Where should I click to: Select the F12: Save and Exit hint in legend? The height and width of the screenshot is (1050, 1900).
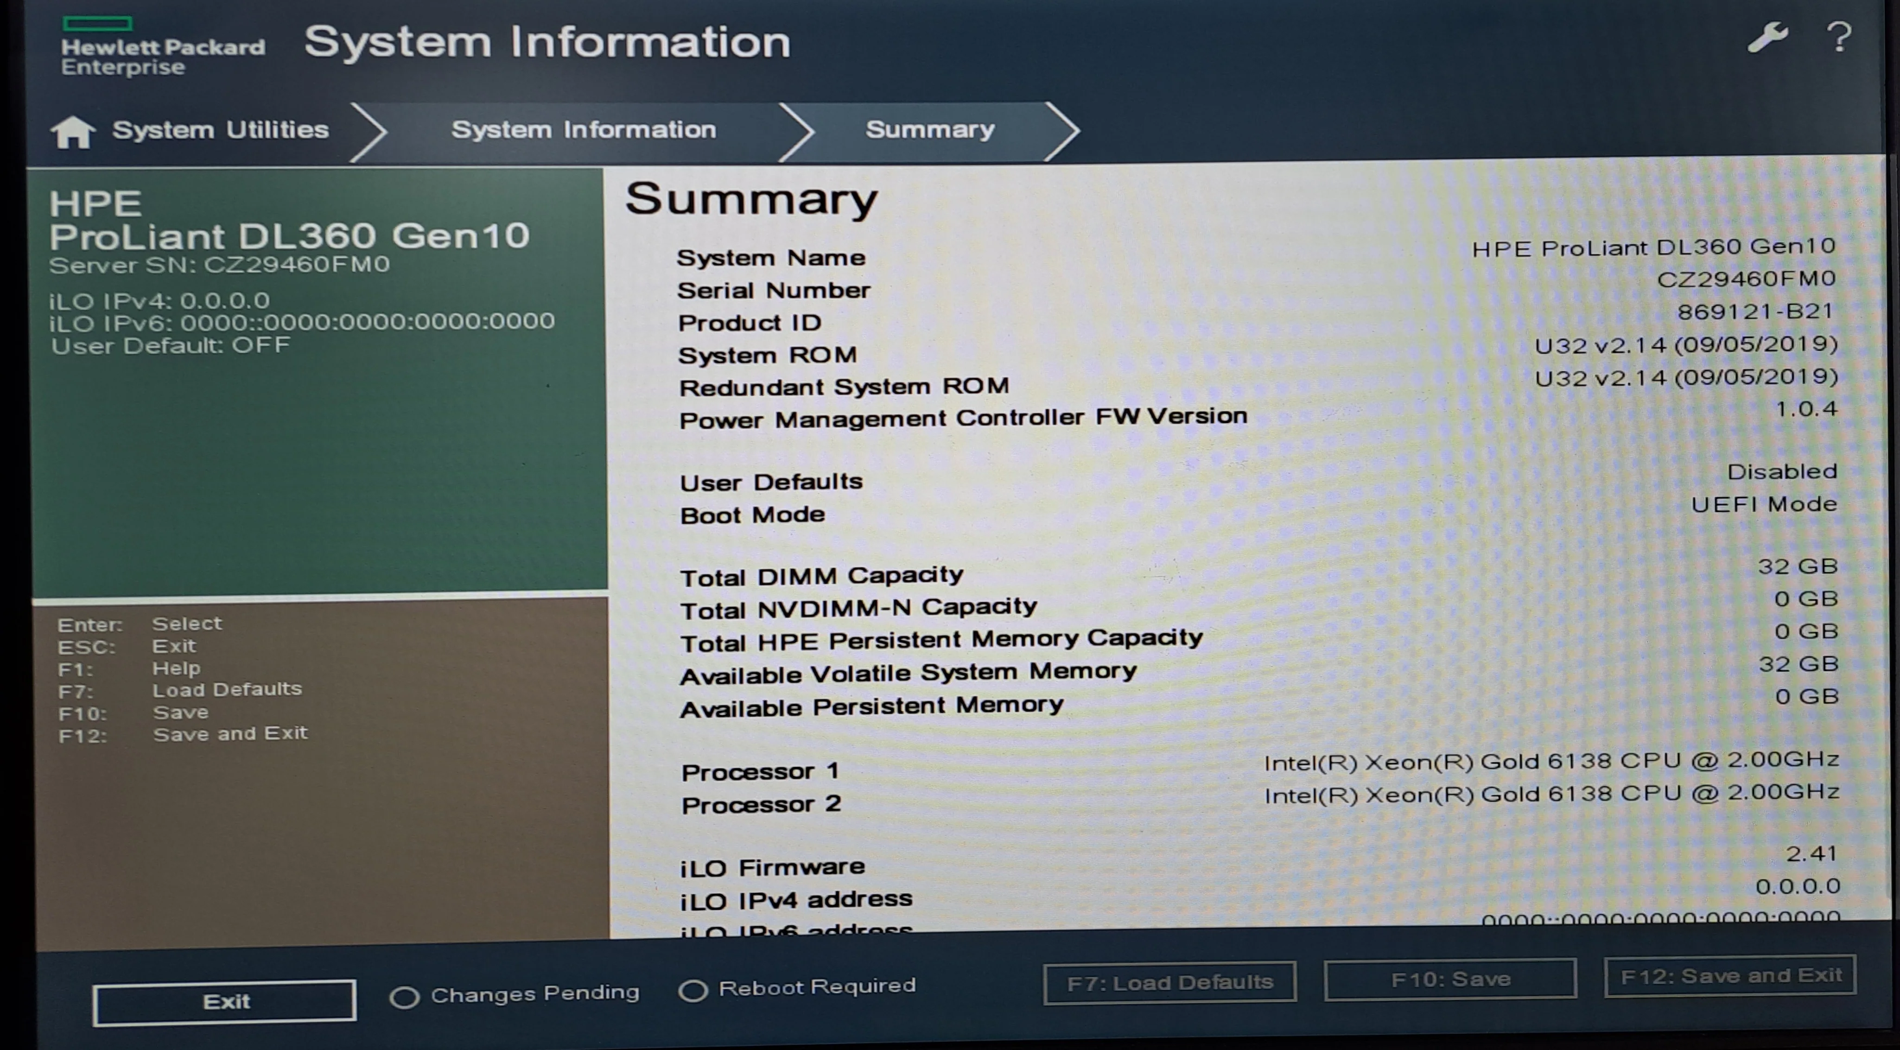[182, 734]
